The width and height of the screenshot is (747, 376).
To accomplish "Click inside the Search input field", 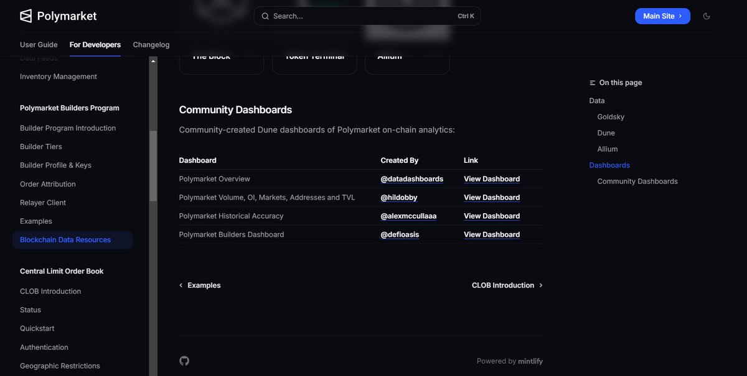I will pos(349,16).
